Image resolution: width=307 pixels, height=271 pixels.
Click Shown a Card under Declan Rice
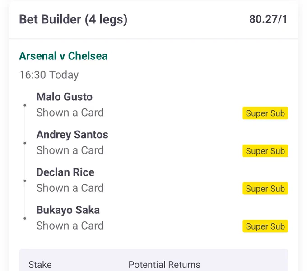[x=70, y=188]
